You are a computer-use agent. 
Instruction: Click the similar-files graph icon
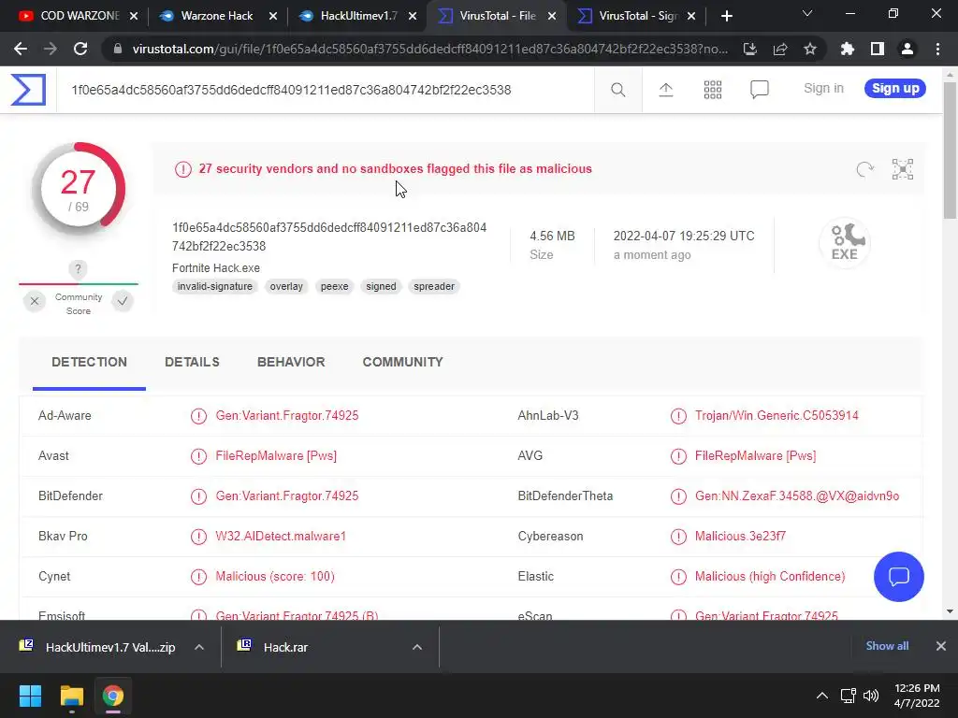coord(903,169)
